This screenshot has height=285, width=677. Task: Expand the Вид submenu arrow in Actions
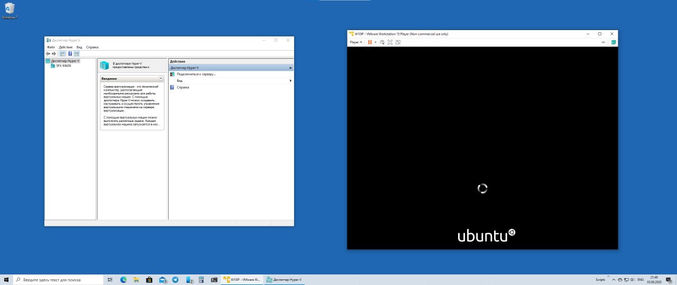(x=290, y=81)
